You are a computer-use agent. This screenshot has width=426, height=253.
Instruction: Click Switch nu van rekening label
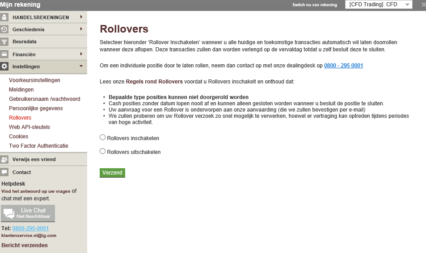(315, 4)
